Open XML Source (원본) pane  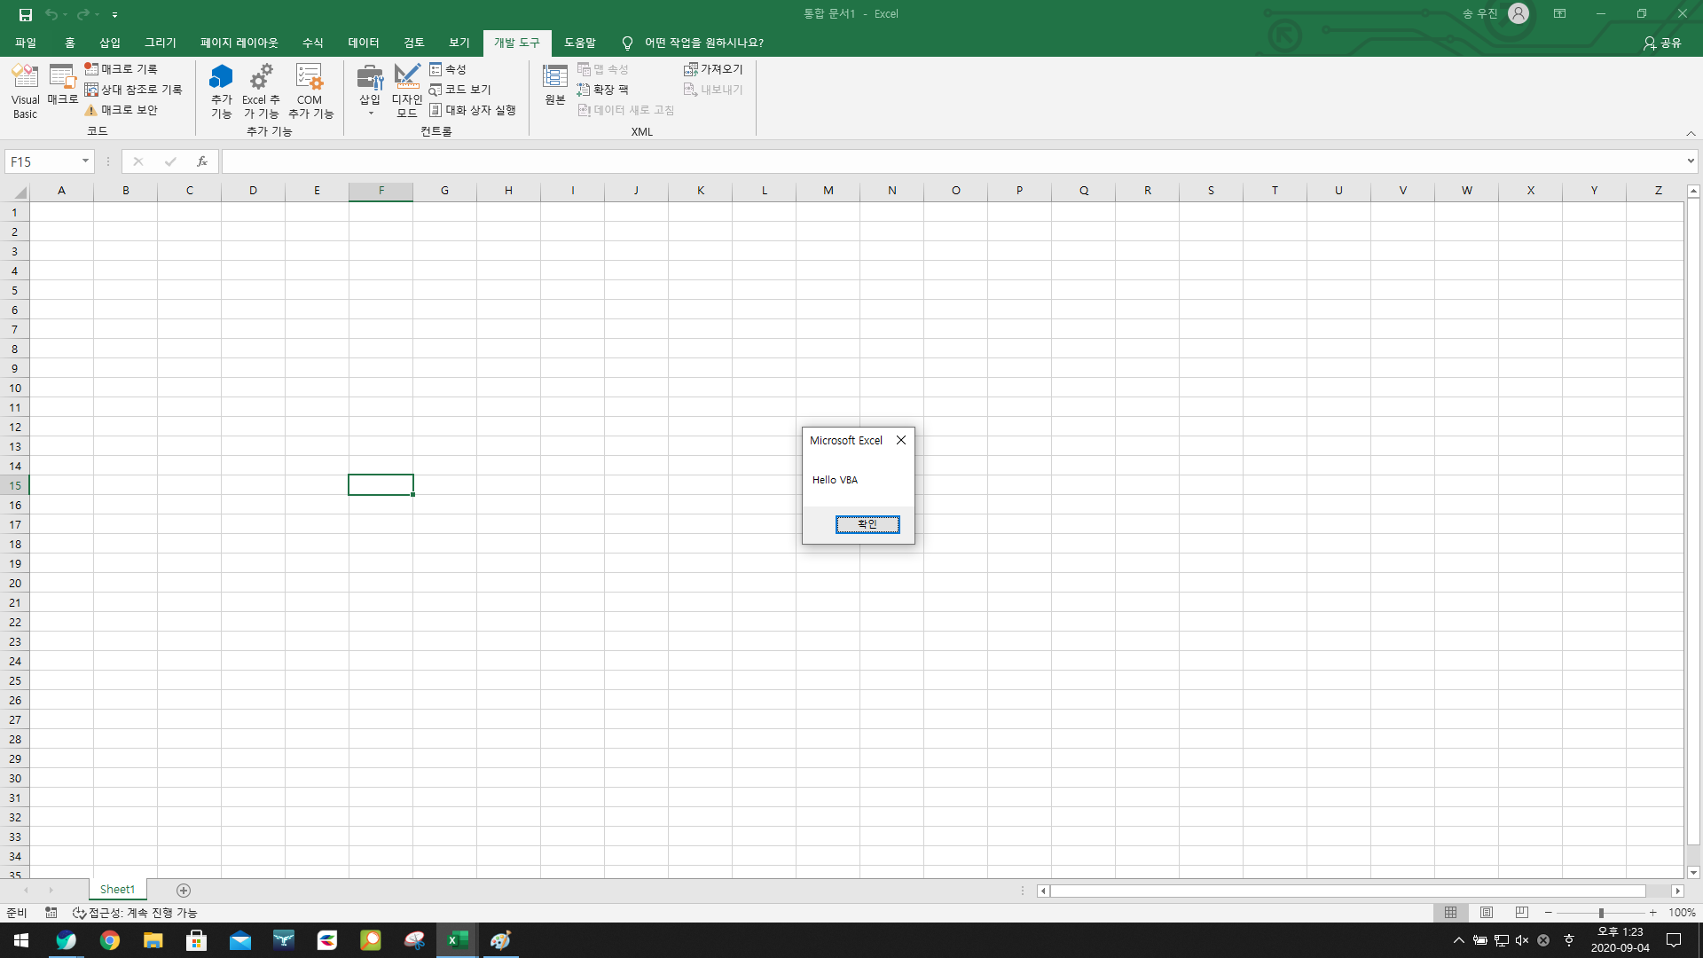[555, 85]
